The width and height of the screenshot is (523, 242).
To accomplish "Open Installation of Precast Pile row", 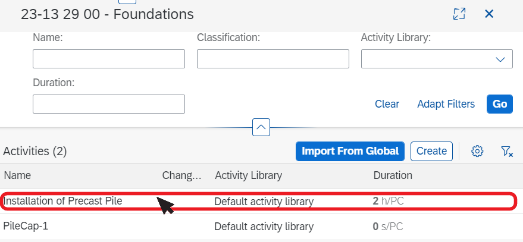I will tap(258, 202).
